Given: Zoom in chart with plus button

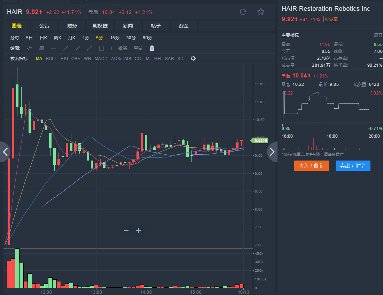Looking at the screenshot, I should (x=138, y=231).
